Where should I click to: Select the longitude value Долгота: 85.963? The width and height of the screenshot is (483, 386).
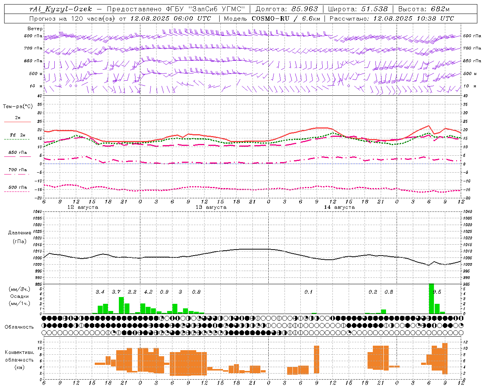[287, 9]
